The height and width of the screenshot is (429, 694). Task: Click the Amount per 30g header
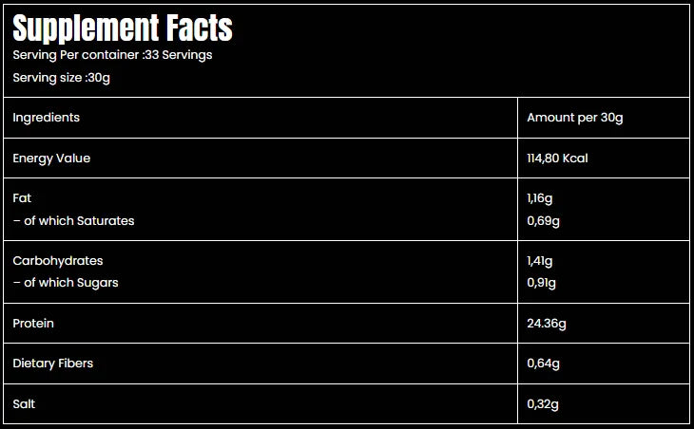(574, 118)
